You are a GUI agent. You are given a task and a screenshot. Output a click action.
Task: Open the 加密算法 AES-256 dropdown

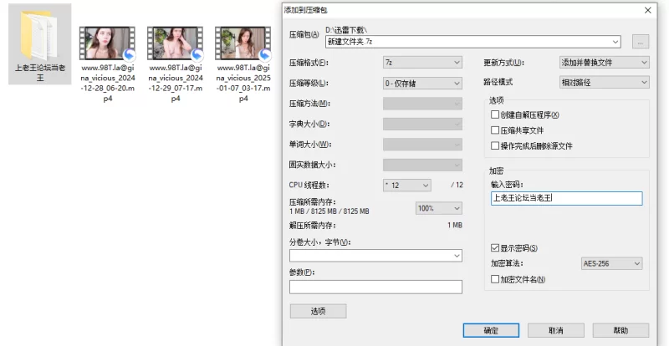pos(611,263)
